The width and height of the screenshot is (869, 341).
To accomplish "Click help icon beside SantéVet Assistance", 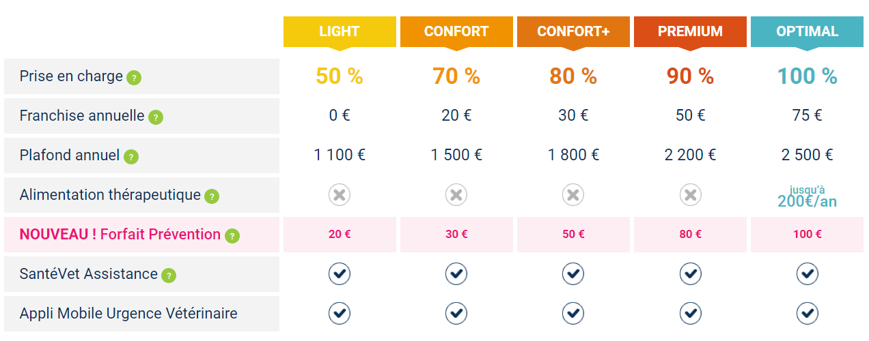I will pyautogui.click(x=168, y=276).
